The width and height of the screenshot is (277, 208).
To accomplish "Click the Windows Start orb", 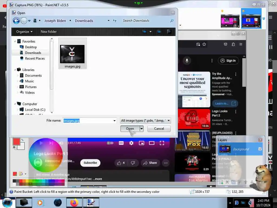I will [x=7, y=203].
